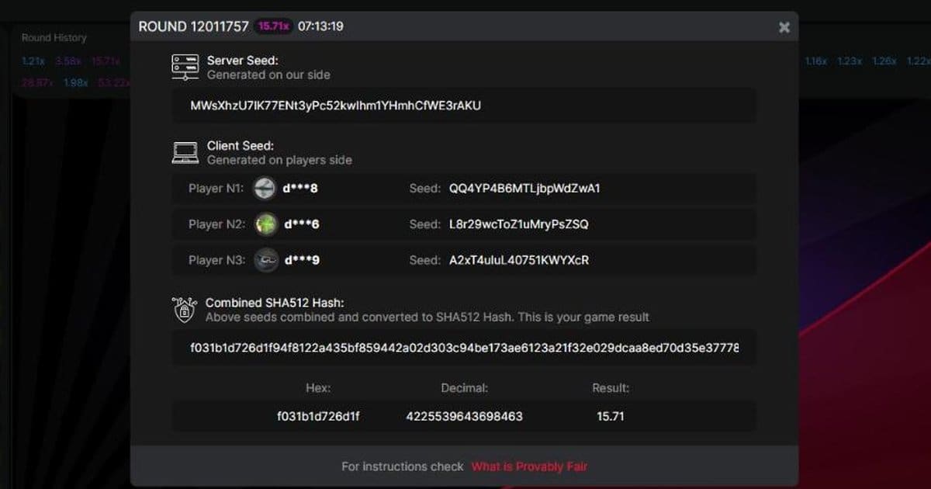Click the 07:13:19 round time
This screenshot has height=489, width=931.
(x=320, y=26)
